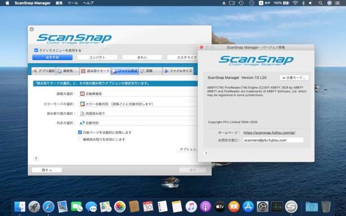Open Finder from the Dock

pyautogui.click(x=19, y=207)
